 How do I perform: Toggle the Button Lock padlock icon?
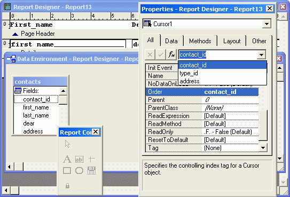click(x=67, y=186)
